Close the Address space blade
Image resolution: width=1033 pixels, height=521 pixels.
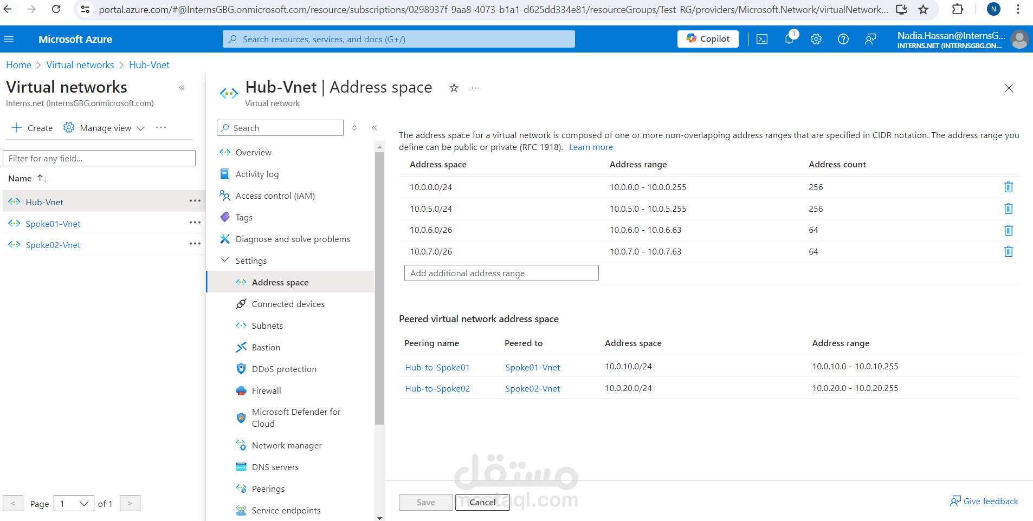point(1009,88)
